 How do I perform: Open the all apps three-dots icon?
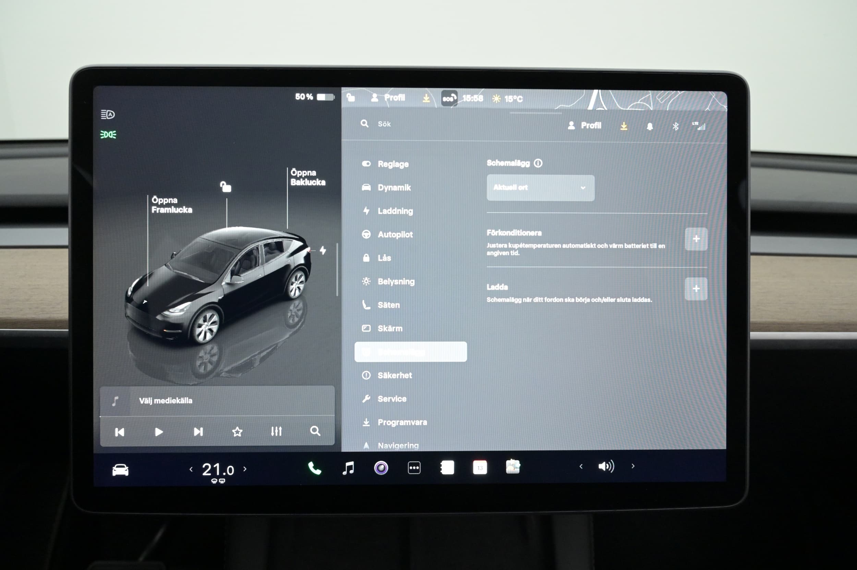point(414,468)
